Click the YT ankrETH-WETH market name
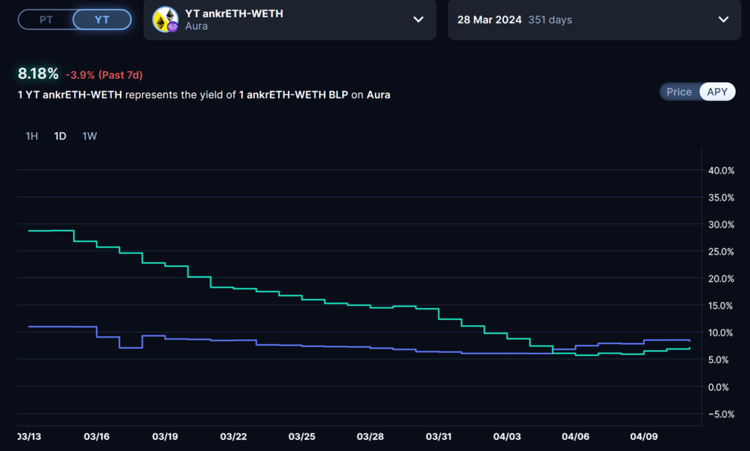 [234, 14]
